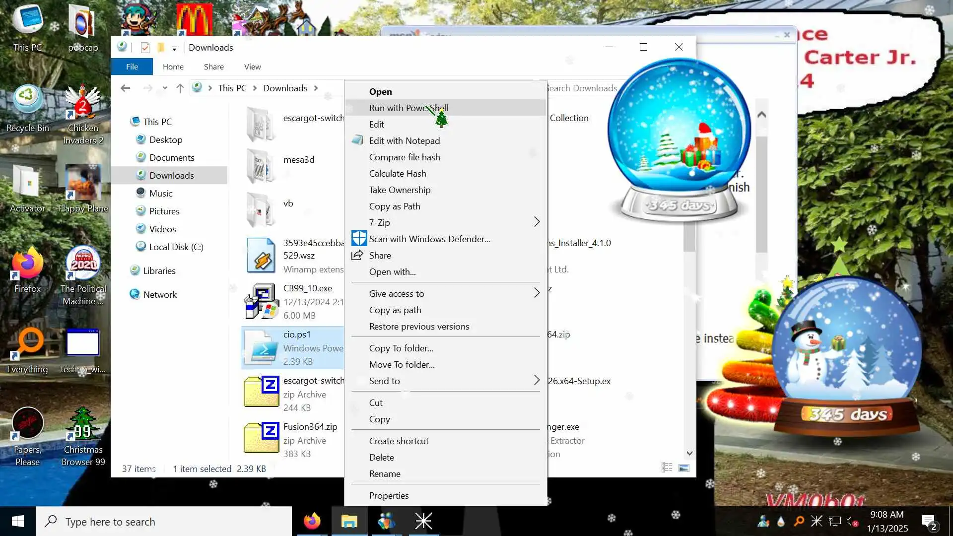Viewport: 953px width, 536px height.
Task: Select CB99_10.exe file icon
Action: [x=261, y=301]
